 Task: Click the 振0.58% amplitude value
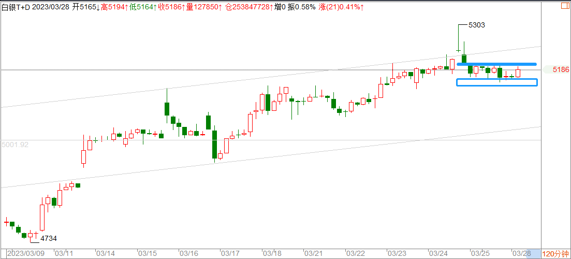point(302,8)
